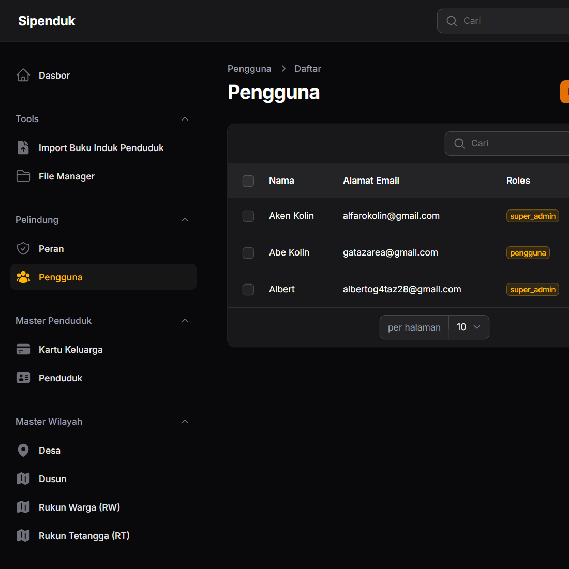This screenshot has width=569, height=569.
Task: Open Rukun Warga (RW) menu item
Action: pyautogui.click(x=79, y=507)
